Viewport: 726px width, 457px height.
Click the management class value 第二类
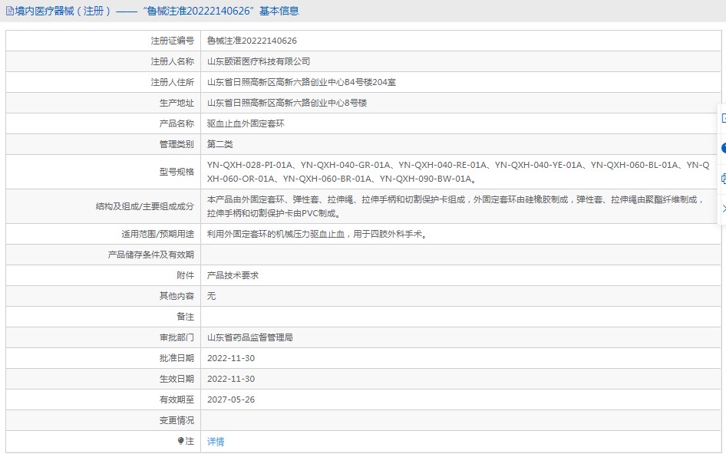[x=220, y=144]
